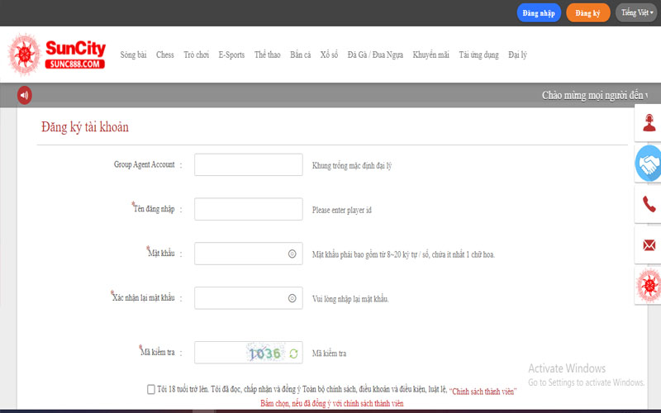Open the red email envelope icon
661x413 pixels.
[649, 244]
